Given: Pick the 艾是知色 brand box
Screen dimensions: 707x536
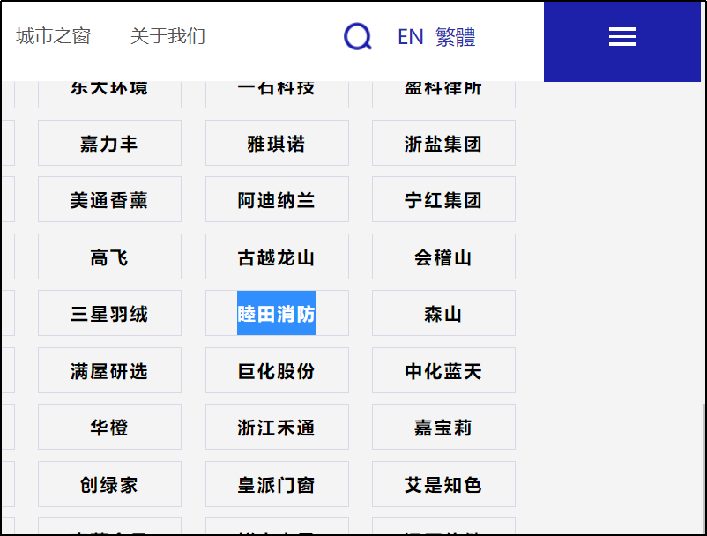Looking at the screenshot, I should (x=443, y=484).
